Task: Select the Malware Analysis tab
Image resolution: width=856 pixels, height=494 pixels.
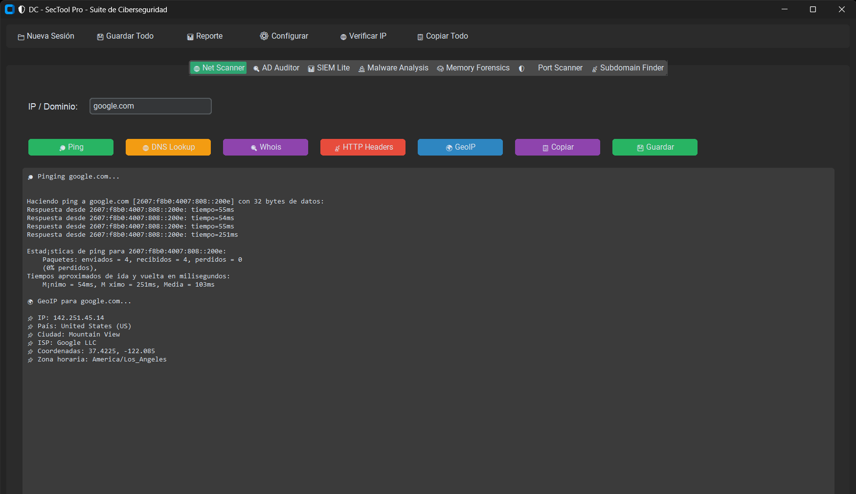Action: click(393, 68)
